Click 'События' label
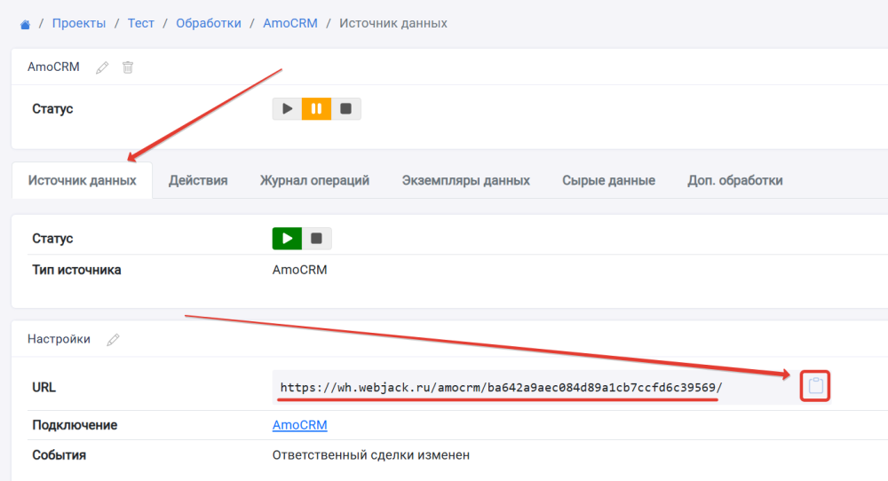The width and height of the screenshot is (888, 481). [x=59, y=455]
